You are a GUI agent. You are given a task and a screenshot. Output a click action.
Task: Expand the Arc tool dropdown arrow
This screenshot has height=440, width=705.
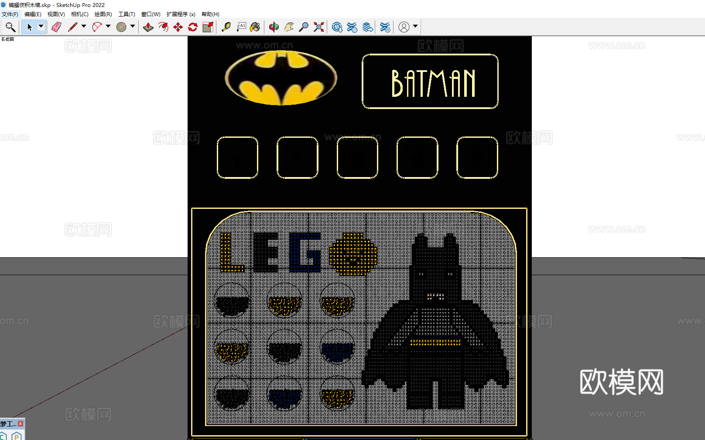coord(108,27)
